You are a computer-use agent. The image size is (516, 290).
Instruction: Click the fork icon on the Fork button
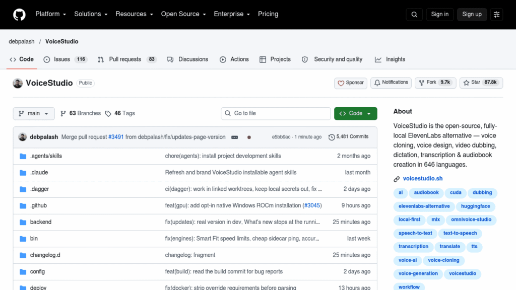[422, 83]
